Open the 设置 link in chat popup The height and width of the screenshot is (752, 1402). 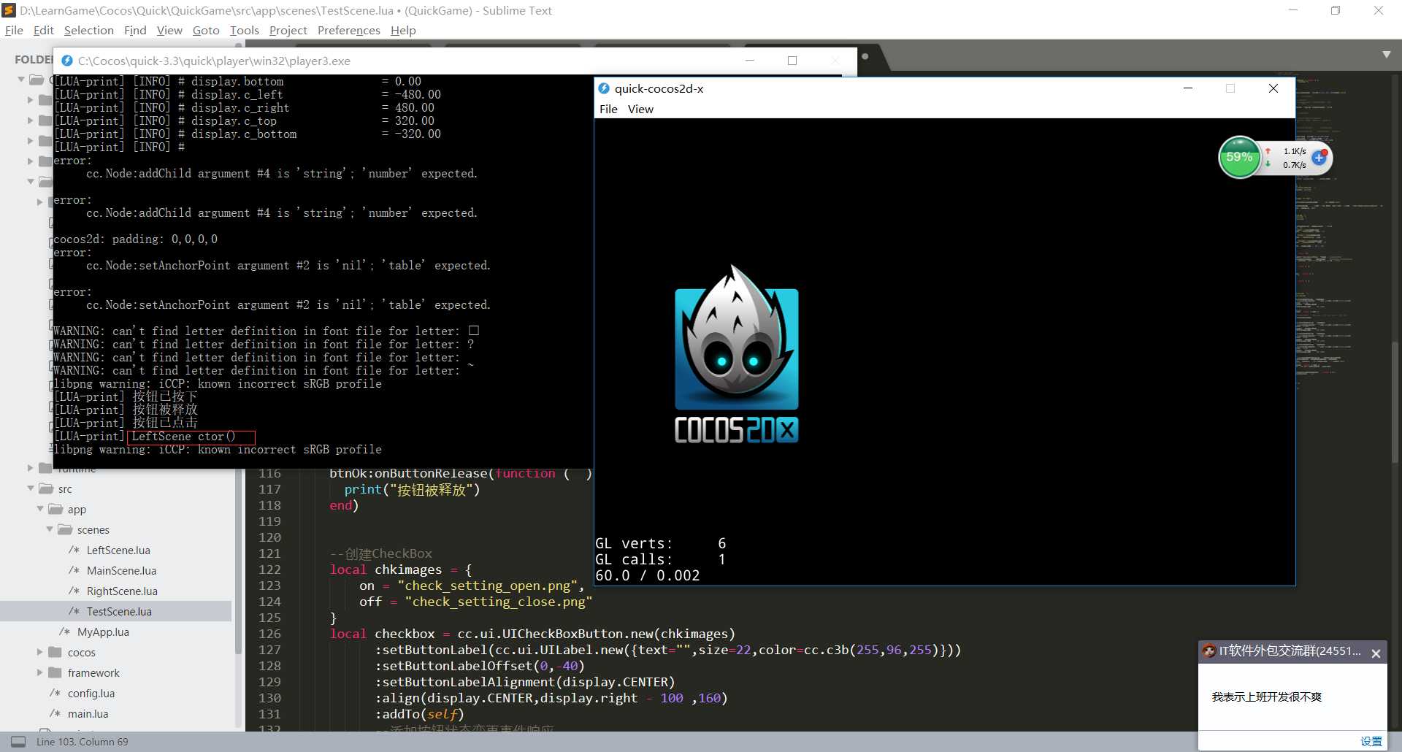[x=1371, y=741]
